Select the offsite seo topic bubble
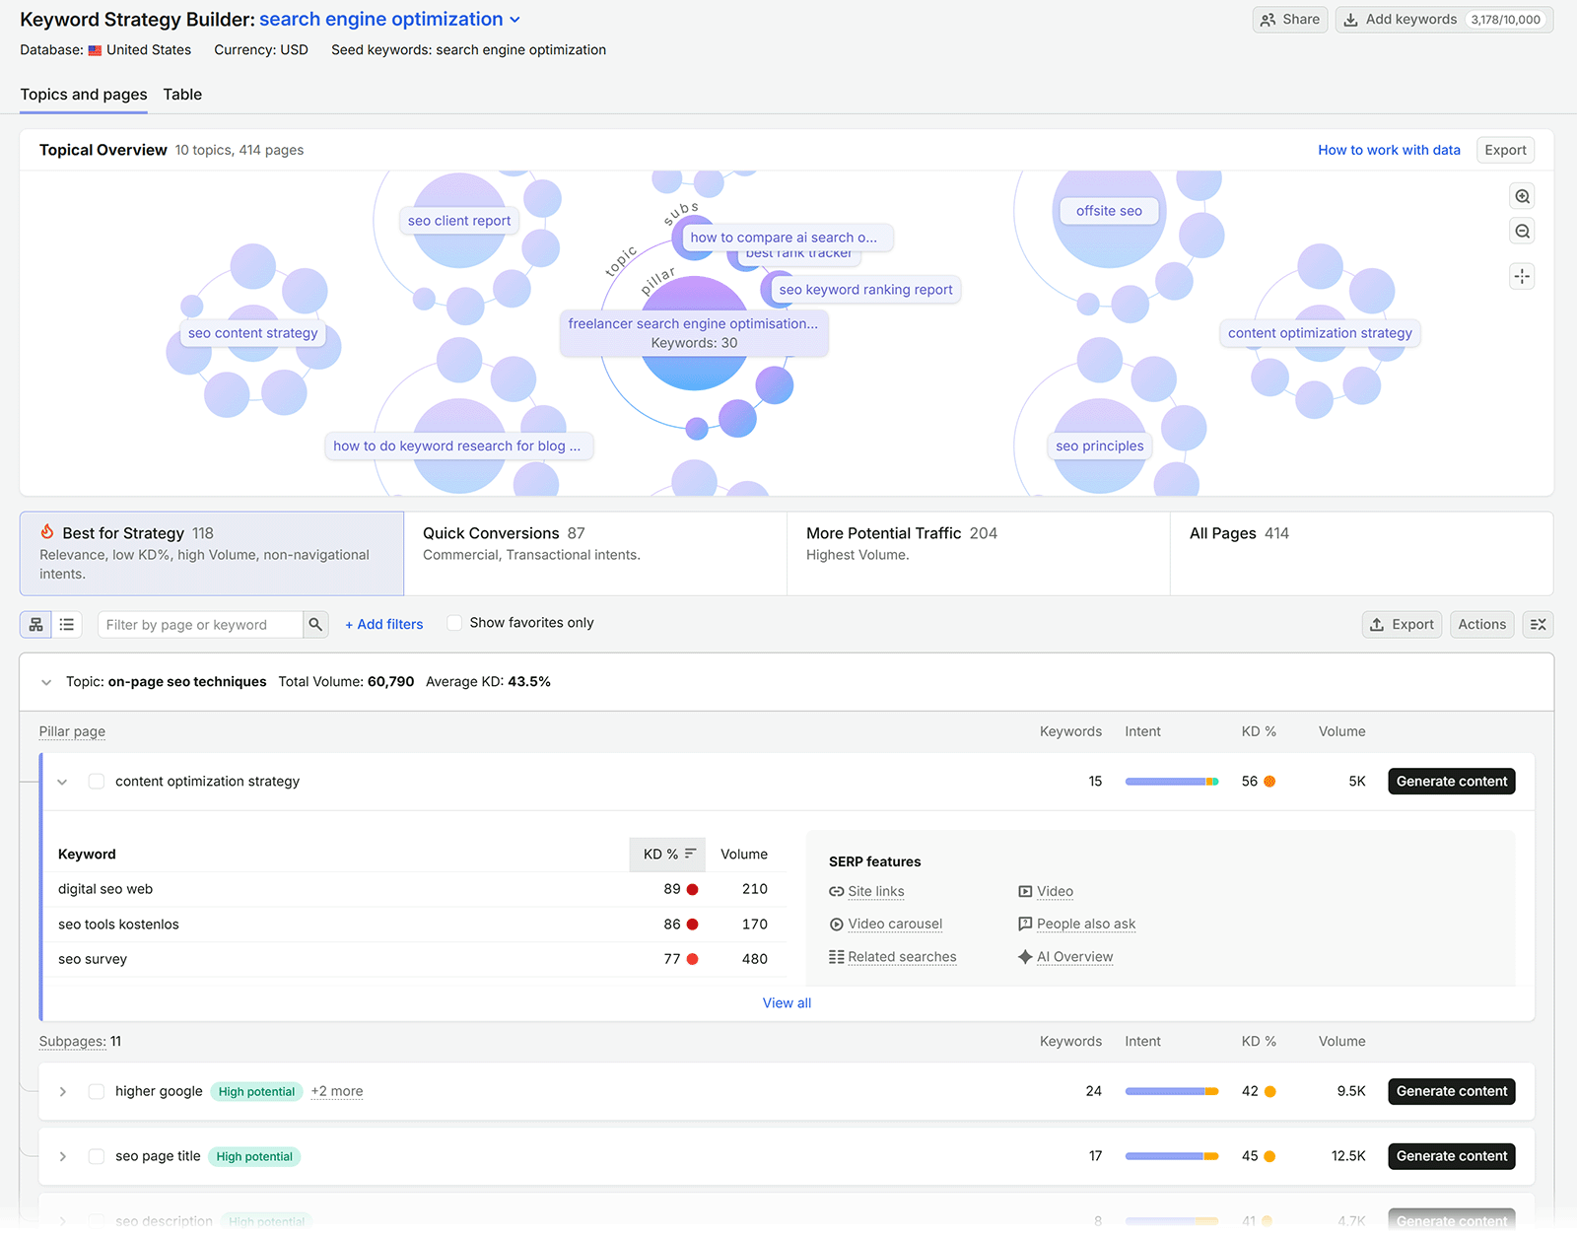Viewport: 1577px width, 1237px height. coord(1109,211)
